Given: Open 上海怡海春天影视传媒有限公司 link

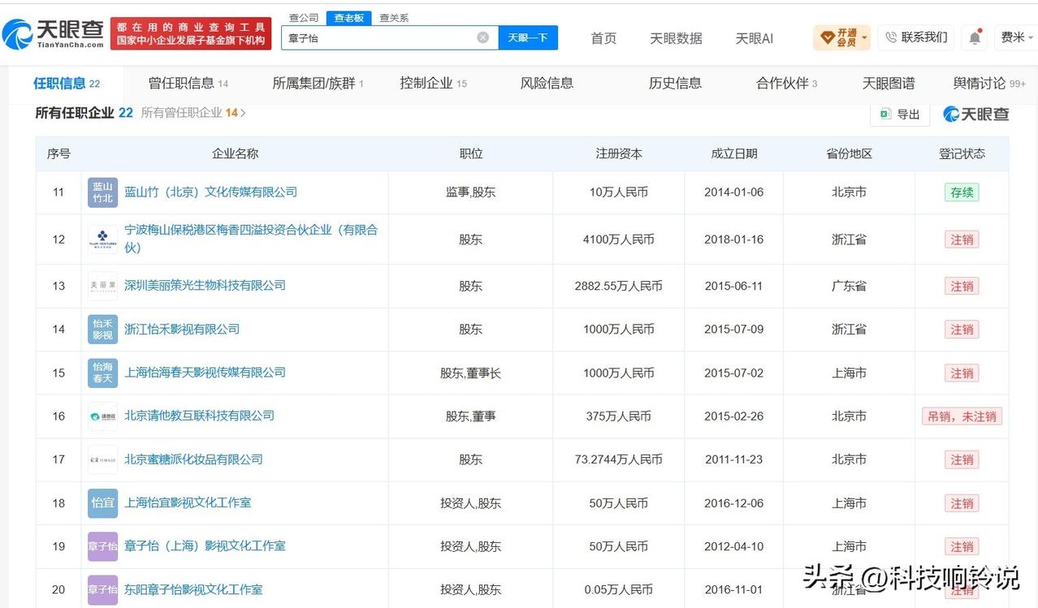Looking at the screenshot, I should (x=205, y=373).
